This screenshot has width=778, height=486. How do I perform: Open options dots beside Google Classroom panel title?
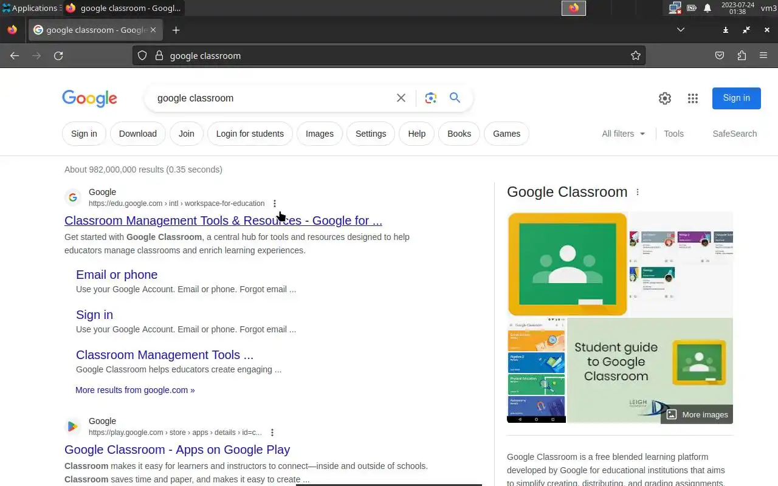pos(638,192)
